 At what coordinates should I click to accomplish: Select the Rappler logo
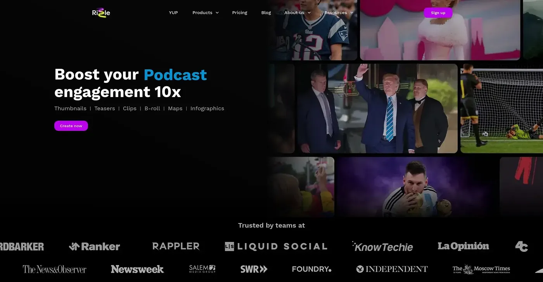pyautogui.click(x=176, y=246)
